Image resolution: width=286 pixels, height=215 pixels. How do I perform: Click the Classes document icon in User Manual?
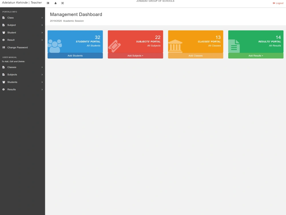tap(3, 67)
